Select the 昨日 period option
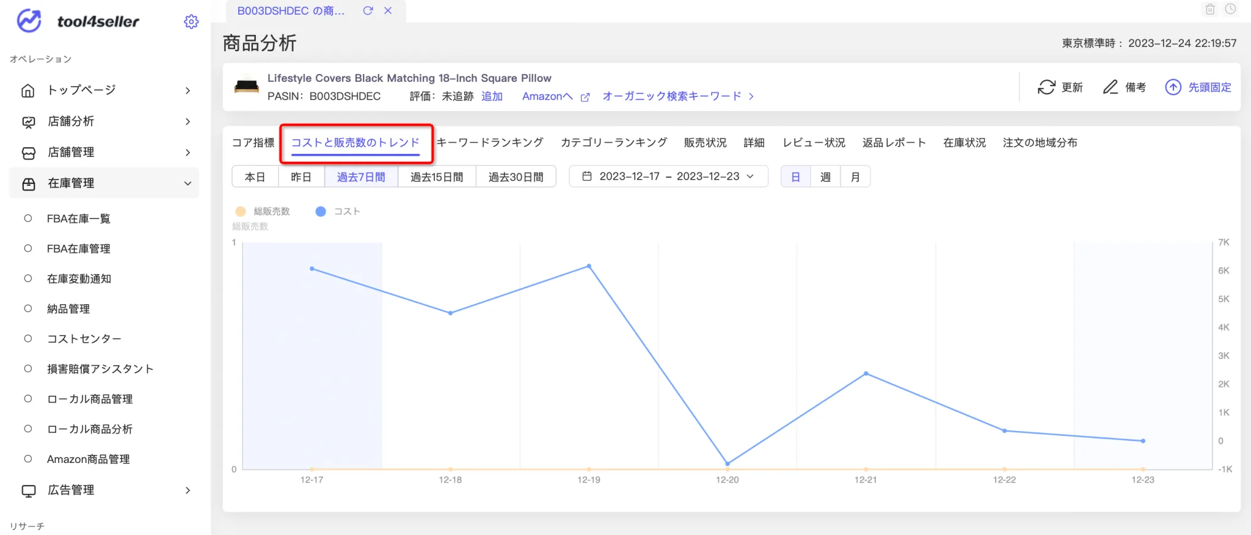Viewport: 1251px width, 535px height. click(x=301, y=177)
